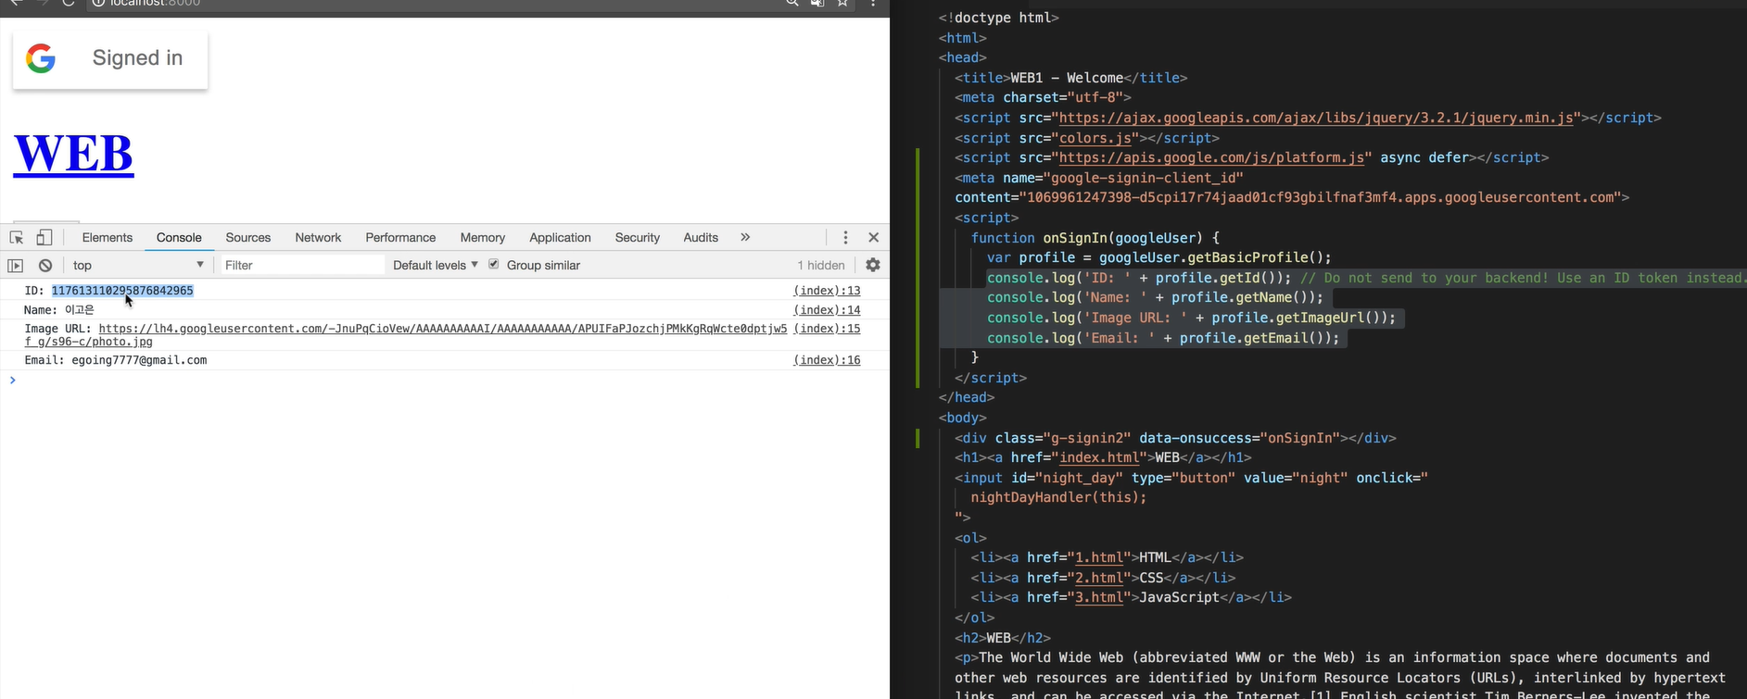Viewport: 1747px width, 699px height.
Task: Click the Name: 이고은 console line
Action: tap(59, 310)
